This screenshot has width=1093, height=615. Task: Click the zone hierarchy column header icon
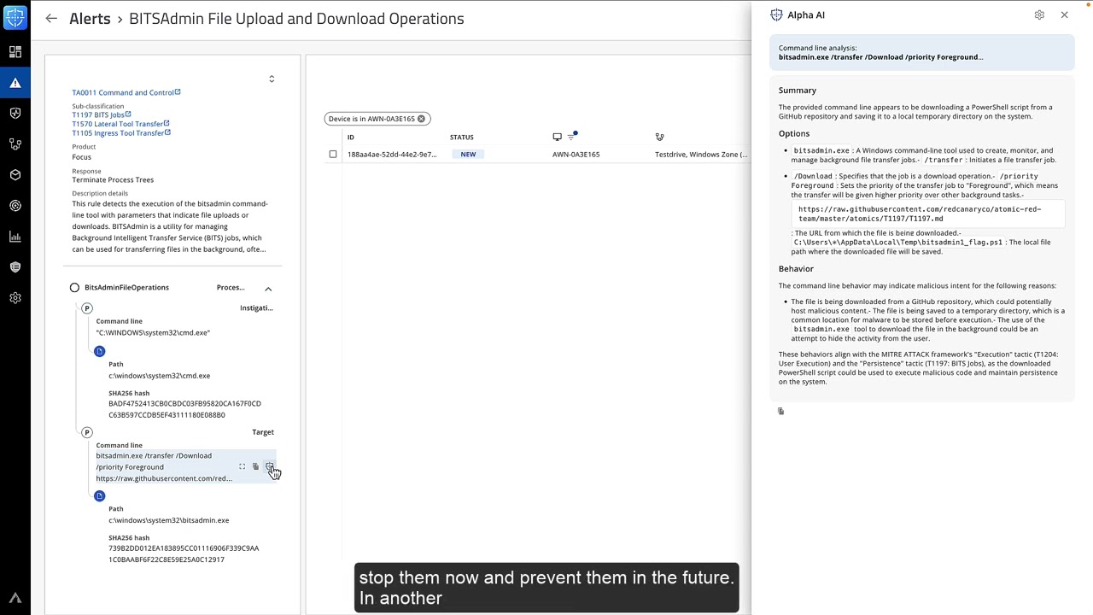point(659,137)
